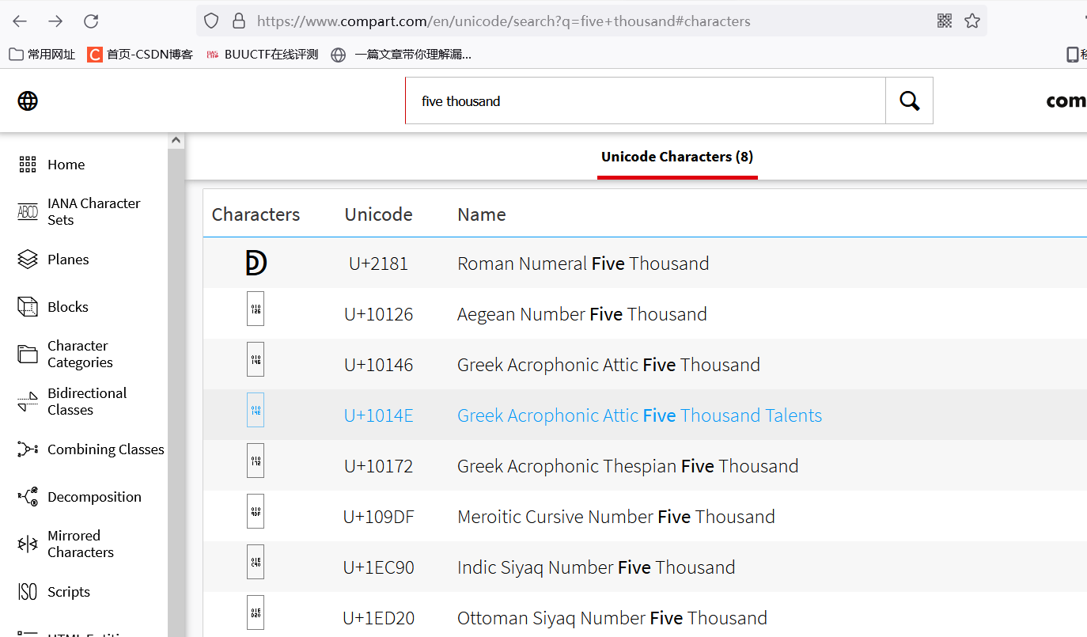Open Mirrored Characters sidebar item
Image resolution: width=1087 pixels, height=637 pixels.
[x=81, y=544]
